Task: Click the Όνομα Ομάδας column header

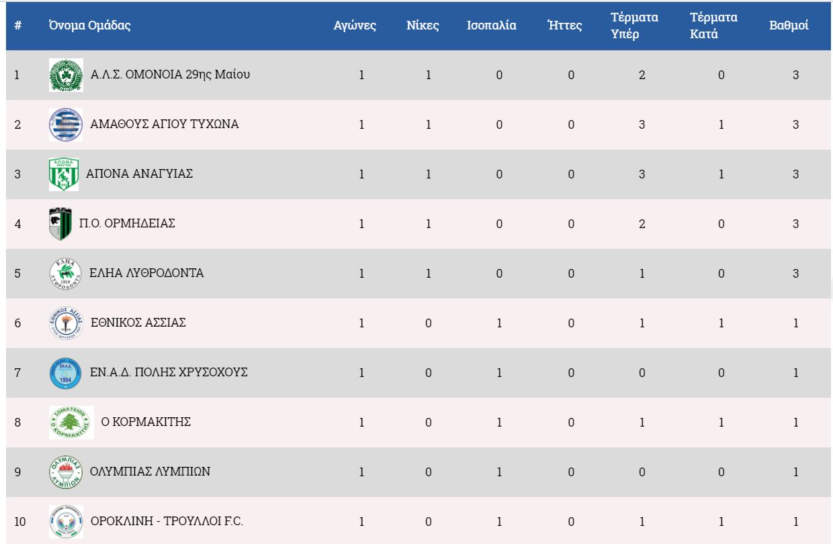Action: (89, 26)
